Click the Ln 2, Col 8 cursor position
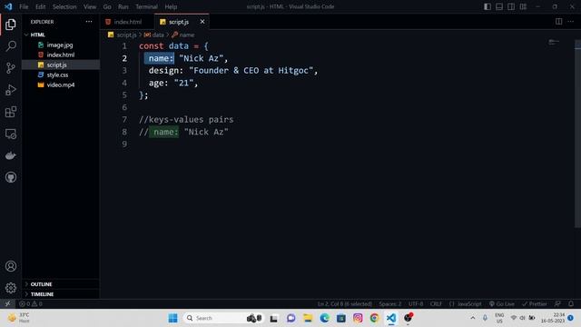 tap(345, 303)
